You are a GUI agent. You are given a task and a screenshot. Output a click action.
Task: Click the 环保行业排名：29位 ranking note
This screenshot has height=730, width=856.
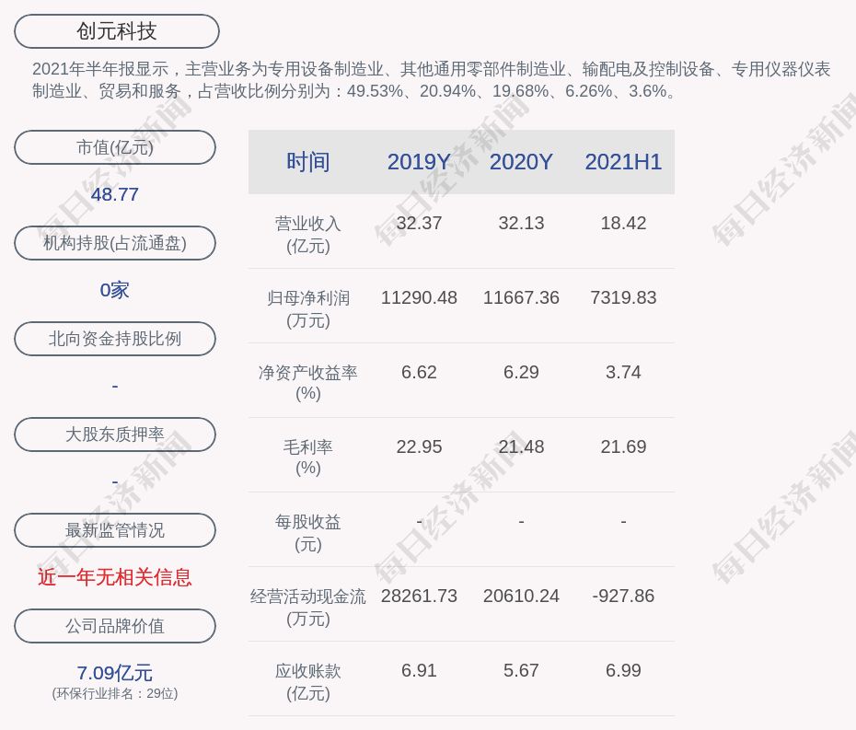[115, 694]
